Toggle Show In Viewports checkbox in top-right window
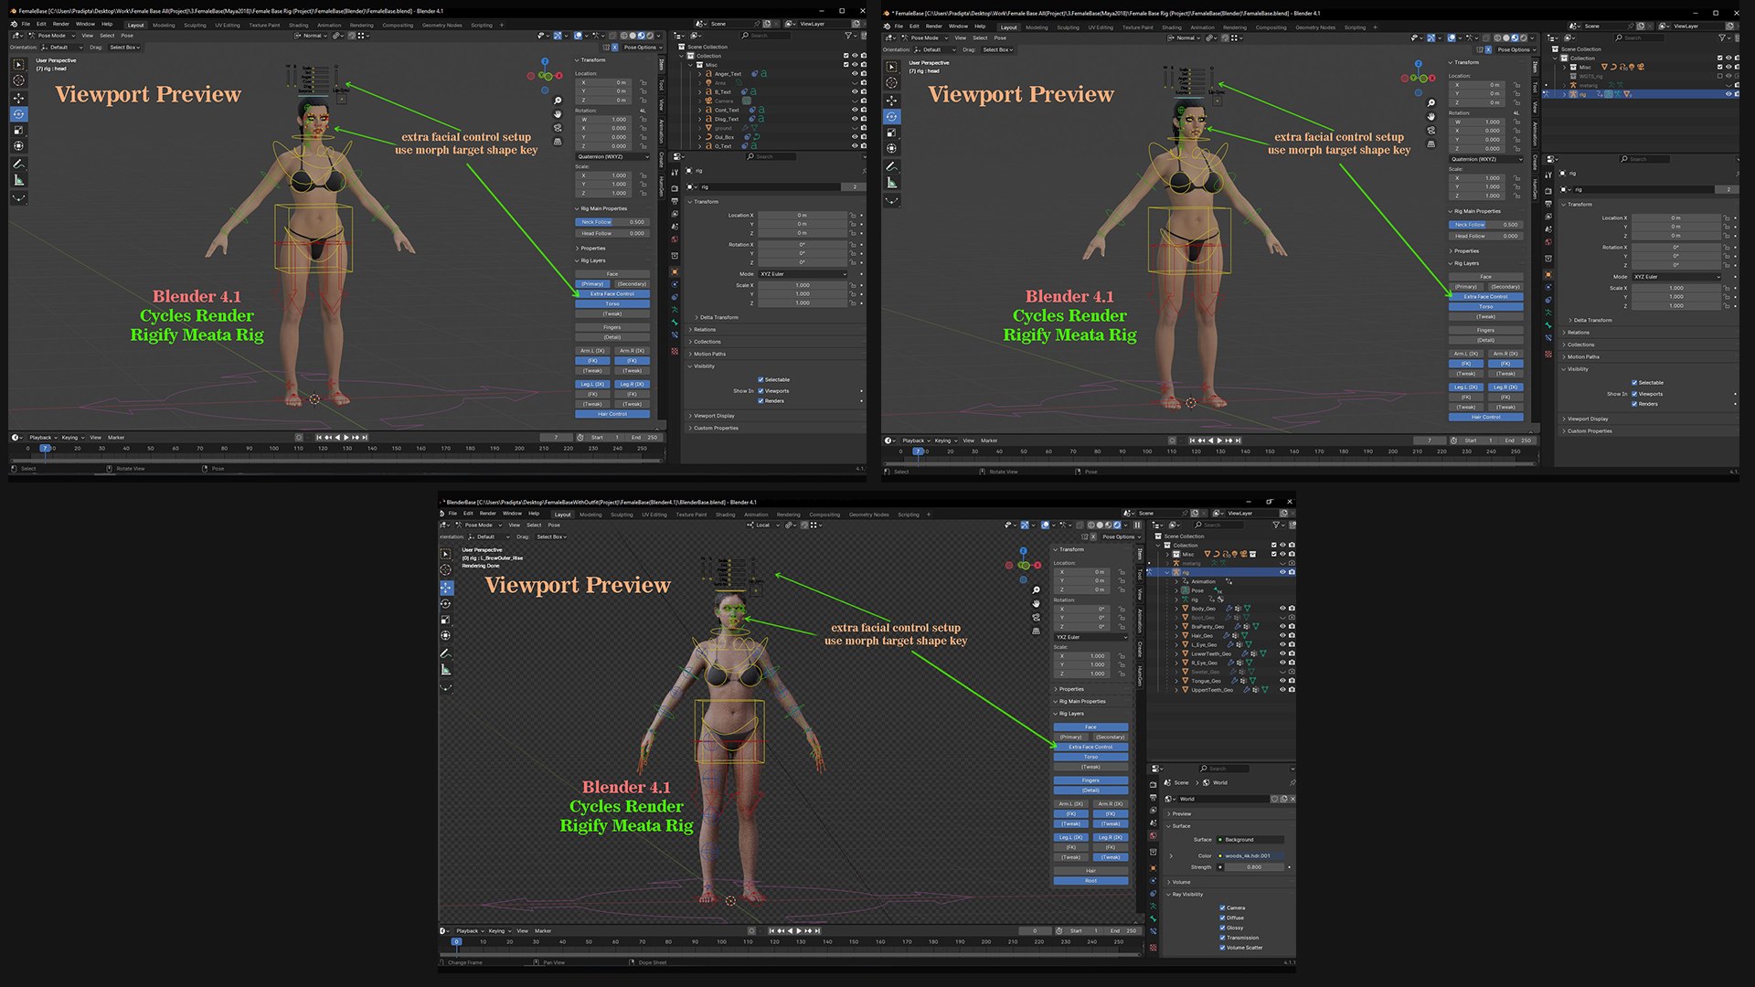 click(1634, 394)
